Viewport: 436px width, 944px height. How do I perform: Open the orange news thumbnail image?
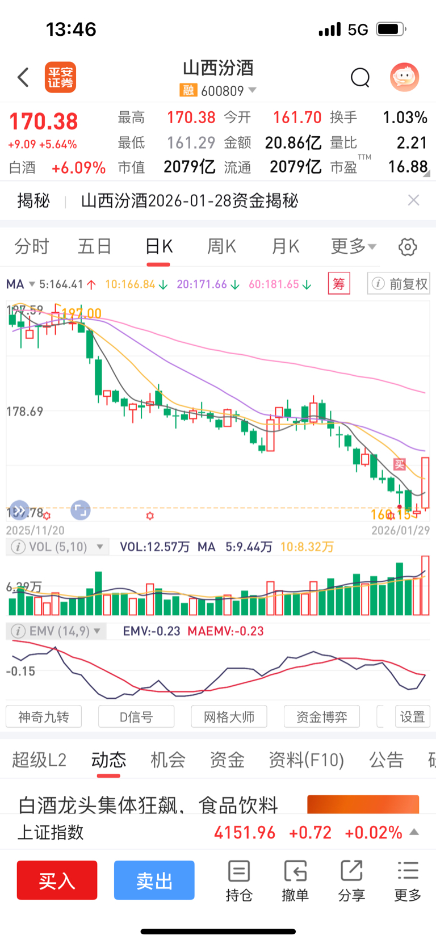coord(363,804)
